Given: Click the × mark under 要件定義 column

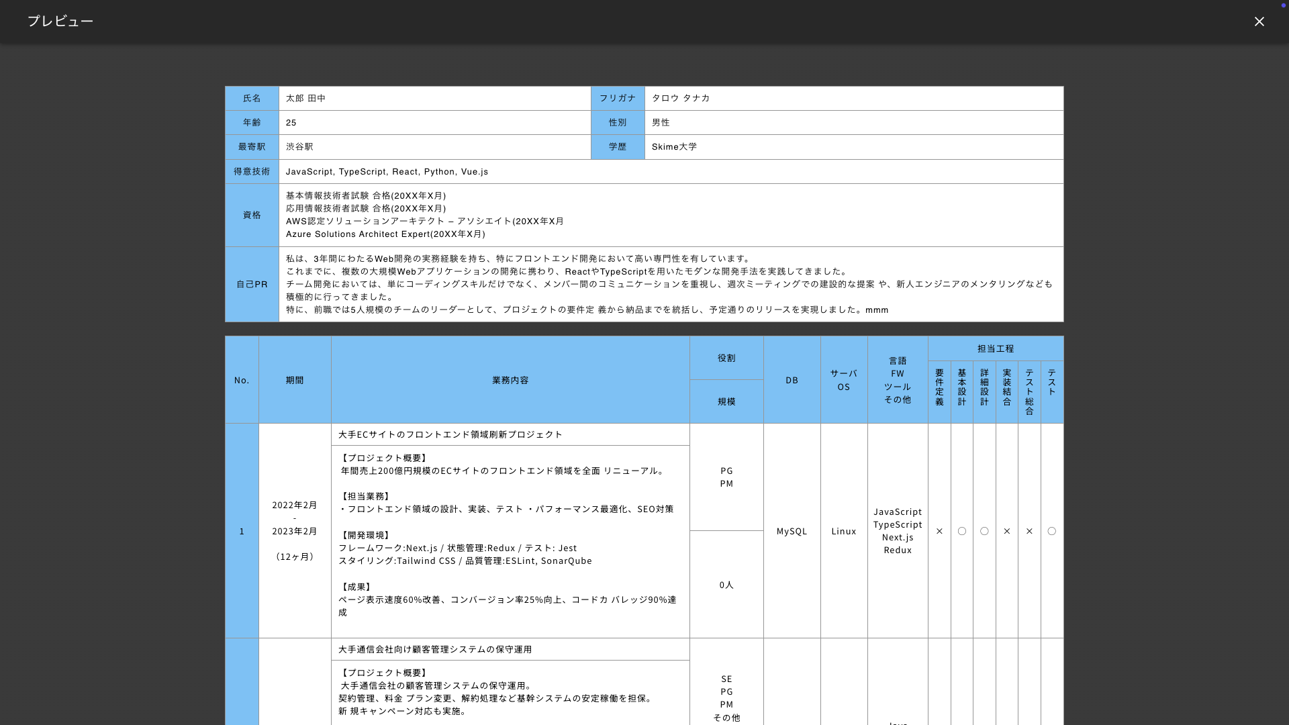Looking at the screenshot, I should pyautogui.click(x=939, y=531).
